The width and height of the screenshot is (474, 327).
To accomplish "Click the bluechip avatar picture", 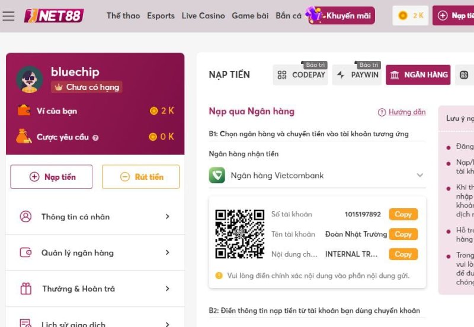I will click(29, 79).
